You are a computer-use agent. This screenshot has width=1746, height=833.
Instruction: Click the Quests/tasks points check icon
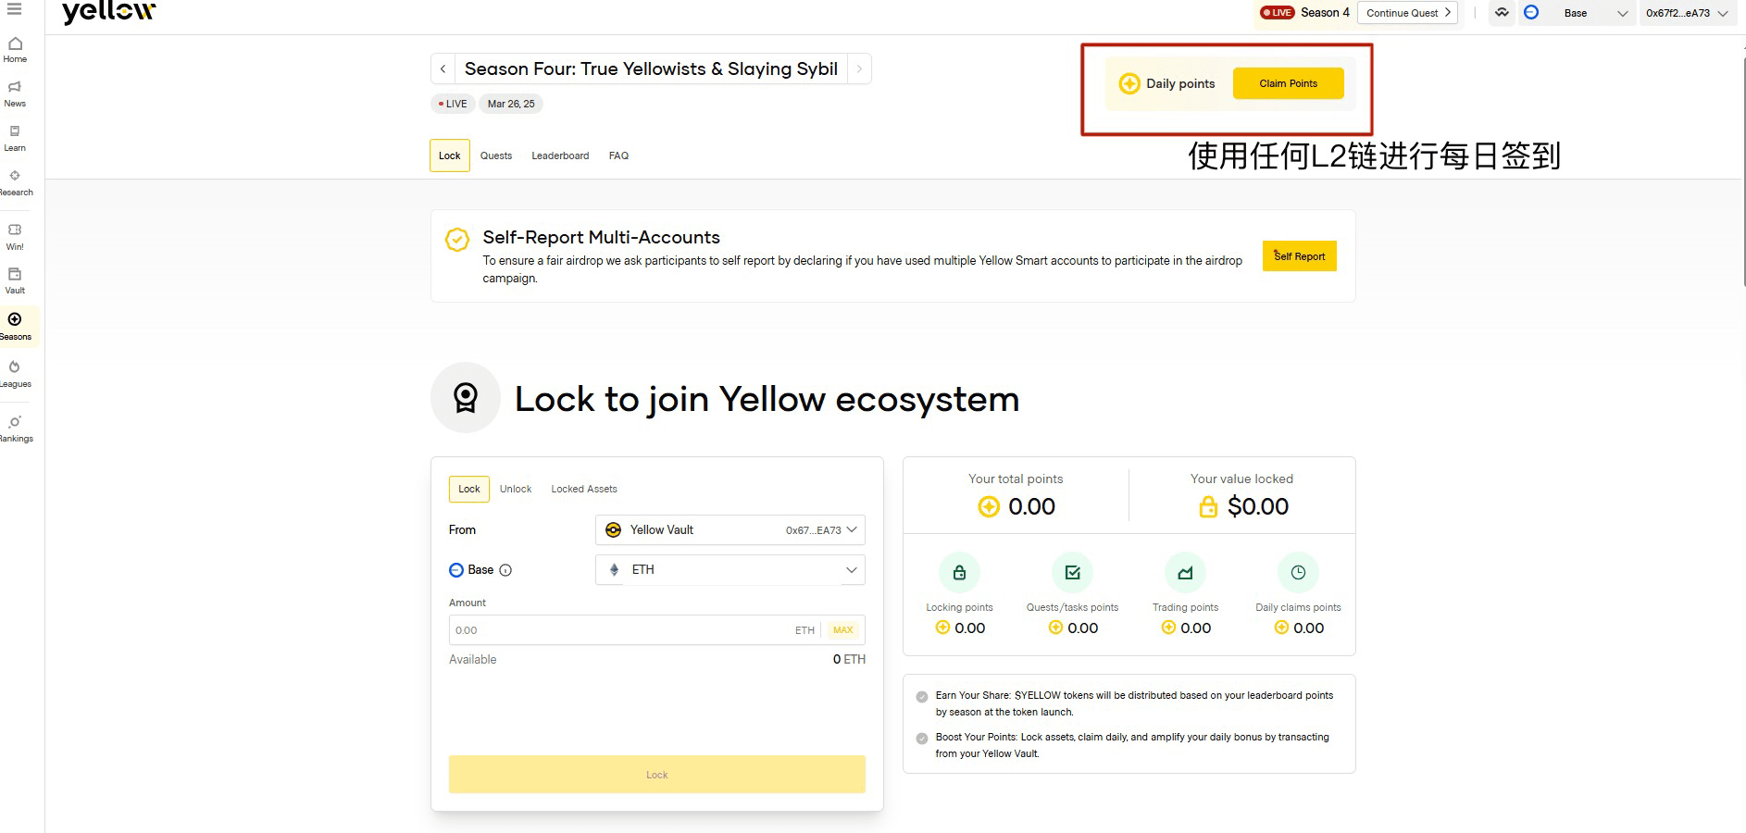coord(1072,573)
